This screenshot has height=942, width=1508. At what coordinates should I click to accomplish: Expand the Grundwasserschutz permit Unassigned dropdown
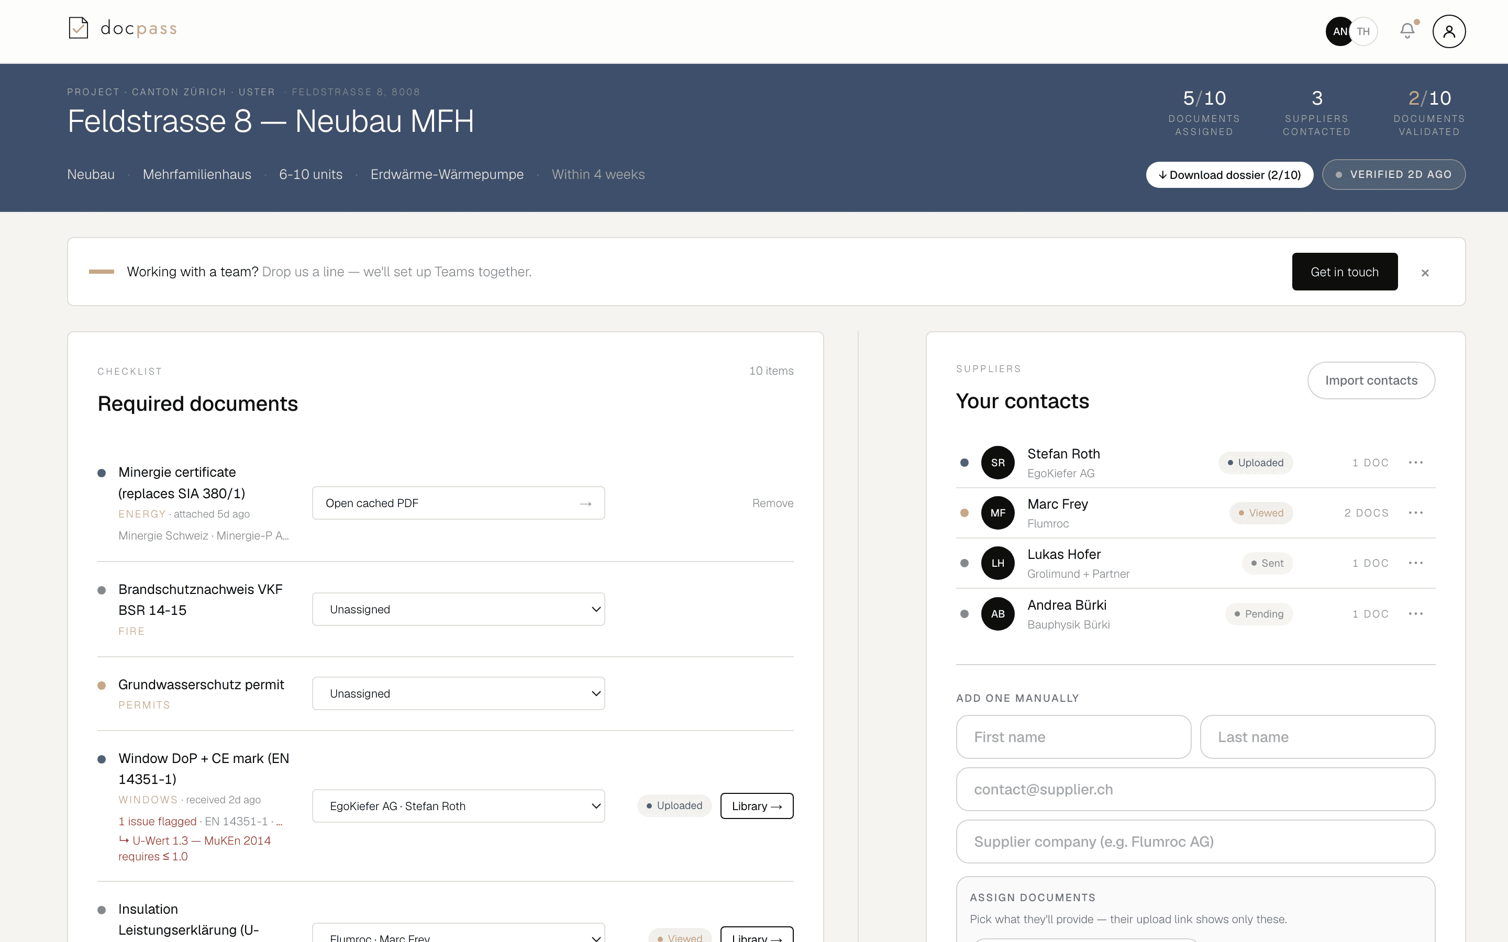pos(458,693)
